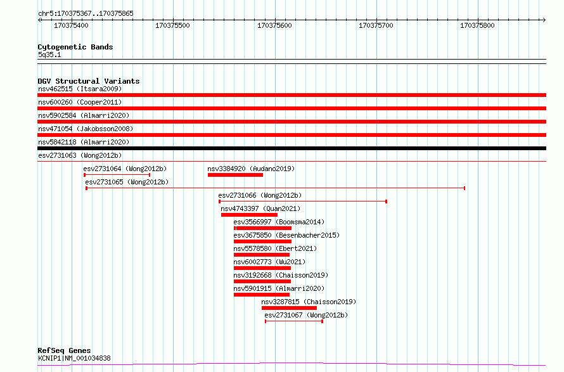The height and width of the screenshot is (372, 564).
Task: Click the nsv600260 (Cooper2011) variant label
Action: (80, 102)
